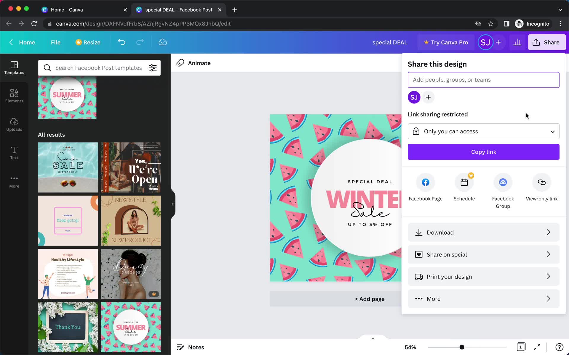Open the File menu
Image resolution: width=569 pixels, height=355 pixels.
[x=55, y=42]
